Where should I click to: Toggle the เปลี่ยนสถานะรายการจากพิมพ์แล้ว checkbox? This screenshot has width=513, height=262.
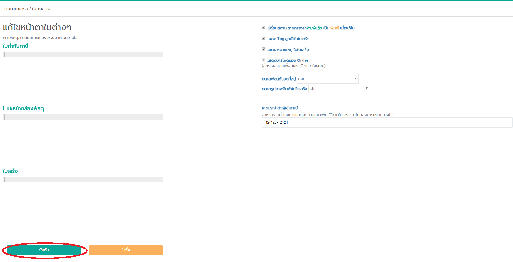click(x=264, y=28)
